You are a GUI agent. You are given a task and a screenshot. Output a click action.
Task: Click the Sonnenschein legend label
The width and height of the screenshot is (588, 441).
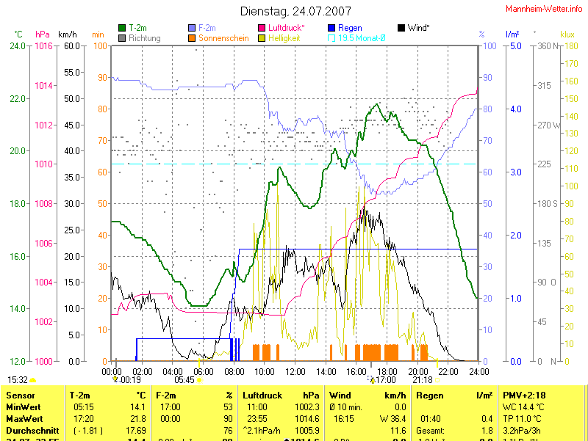(223, 38)
